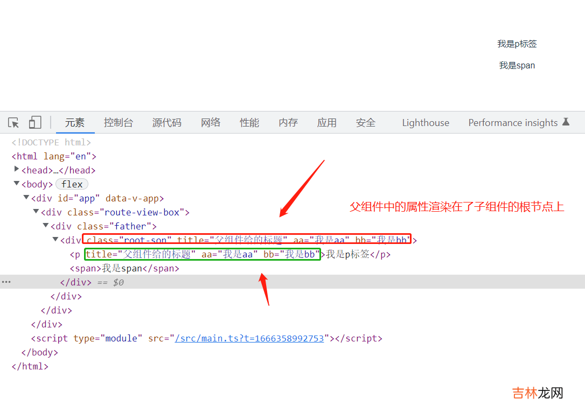The image size is (585, 412).
Task: Click the flask icon beside Performance insights
Action: point(566,122)
